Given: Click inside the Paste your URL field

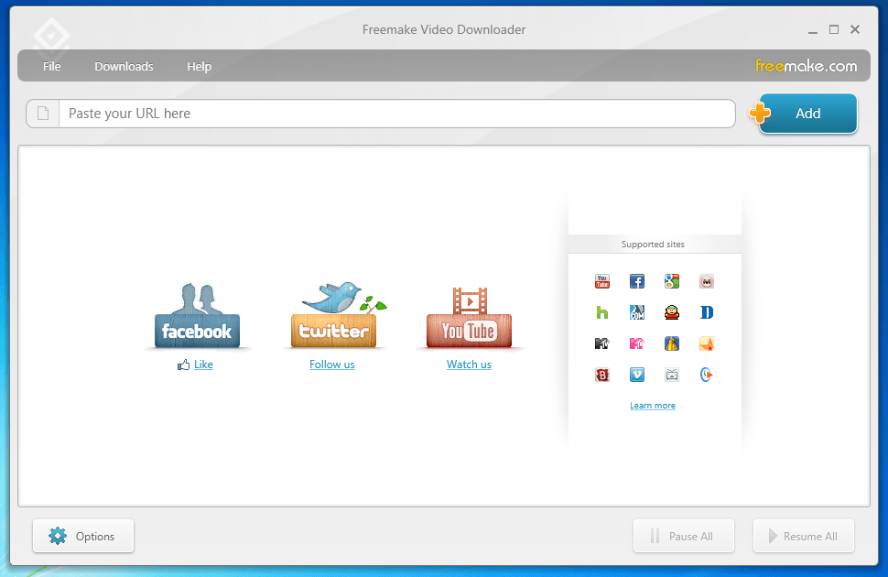Looking at the screenshot, I should (x=394, y=113).
